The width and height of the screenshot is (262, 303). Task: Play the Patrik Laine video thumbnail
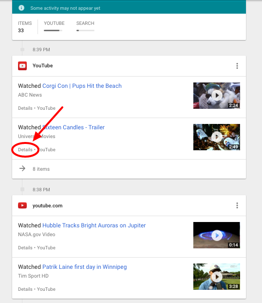217,277
